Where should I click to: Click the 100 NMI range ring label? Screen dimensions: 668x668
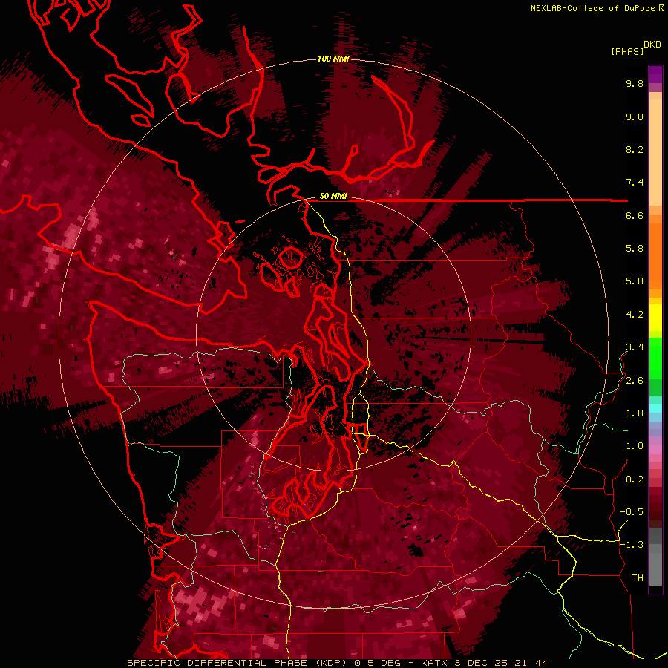333,59
